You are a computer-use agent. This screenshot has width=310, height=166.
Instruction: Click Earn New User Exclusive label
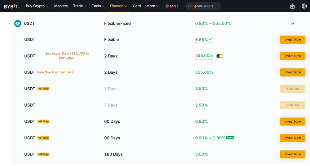click(x=55, y=72)
